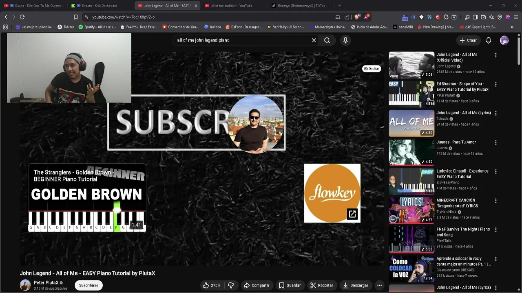Click the Descargar download button

[x=355, y=285]
